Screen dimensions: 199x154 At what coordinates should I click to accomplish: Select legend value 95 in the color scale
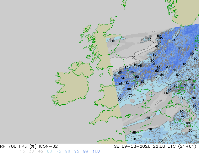77,151
